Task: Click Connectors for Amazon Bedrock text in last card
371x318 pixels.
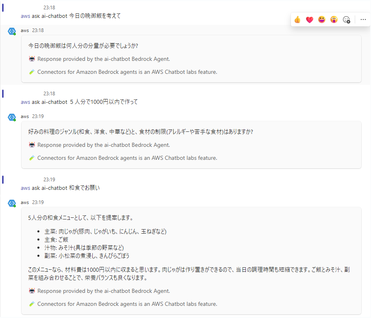Action: (127, 304)
